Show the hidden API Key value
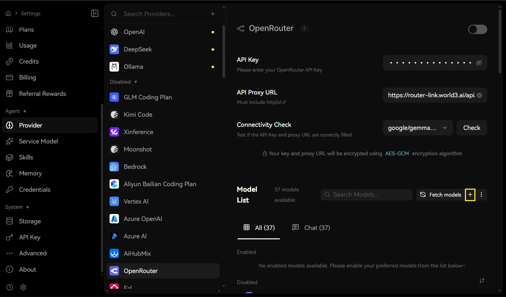Image resolution: width=506 pixels, height=297 pixels. (x=479, y=63)
